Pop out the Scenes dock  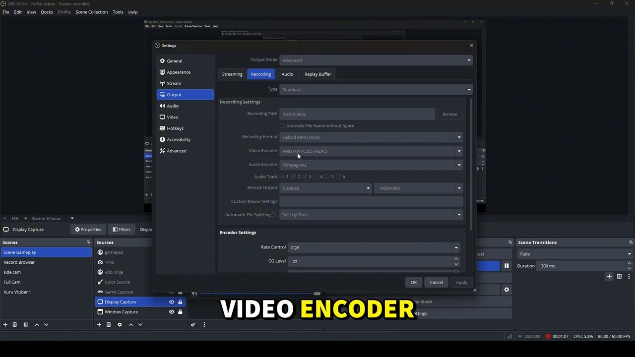pos(88,242)
